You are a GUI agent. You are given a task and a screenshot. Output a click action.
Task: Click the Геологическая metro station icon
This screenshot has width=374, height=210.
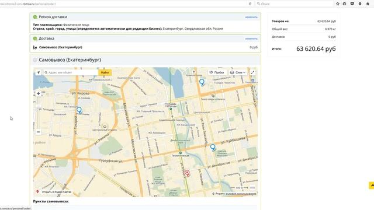click(181, 153)
